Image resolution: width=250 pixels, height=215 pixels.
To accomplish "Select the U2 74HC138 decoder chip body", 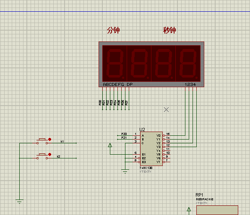I will tap(151, 149).
